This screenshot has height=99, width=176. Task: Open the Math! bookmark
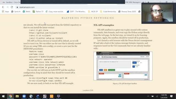pyautogui.click(x=27, y=12)
